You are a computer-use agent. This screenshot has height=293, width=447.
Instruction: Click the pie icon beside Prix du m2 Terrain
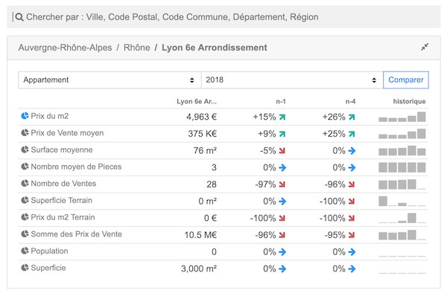pos(25,217)
